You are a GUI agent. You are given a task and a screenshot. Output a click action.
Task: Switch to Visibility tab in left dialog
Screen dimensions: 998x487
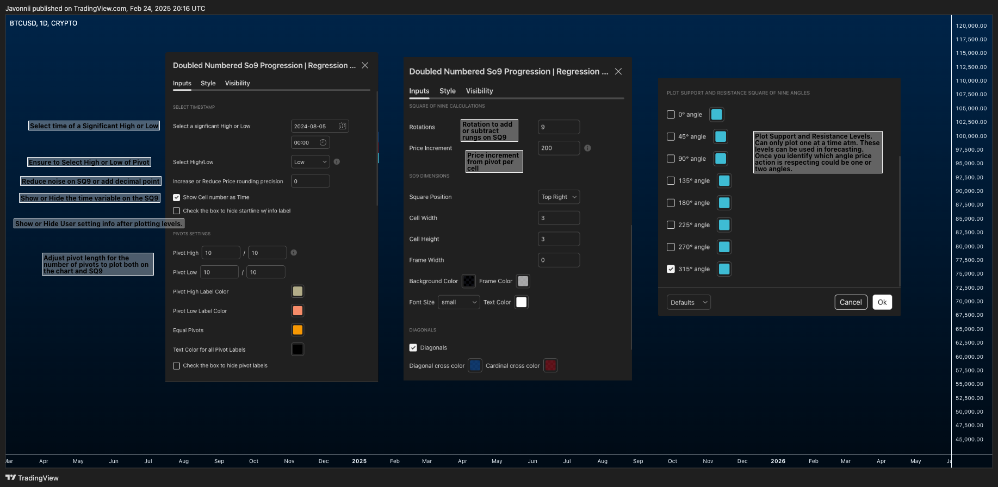click(x=237, y=83)
